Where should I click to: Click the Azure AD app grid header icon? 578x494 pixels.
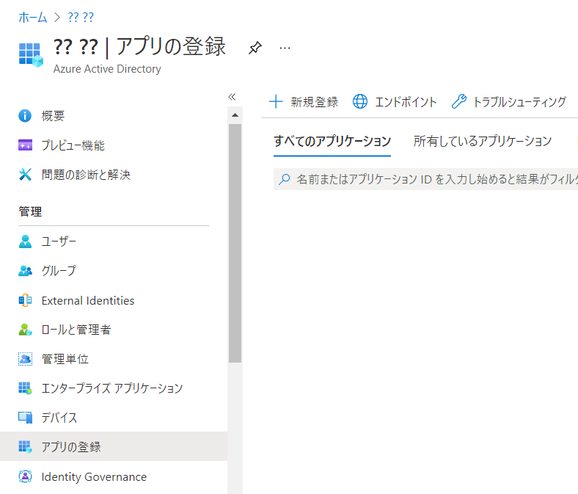click(31, 55)
